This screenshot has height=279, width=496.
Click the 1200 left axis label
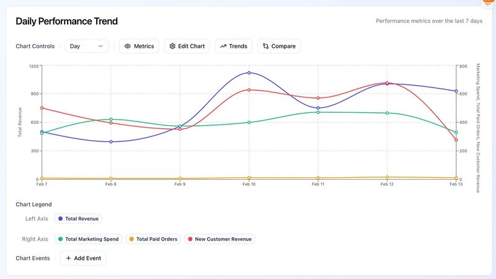coord(33,66)
